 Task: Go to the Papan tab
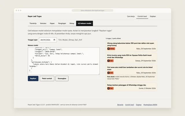52,23
